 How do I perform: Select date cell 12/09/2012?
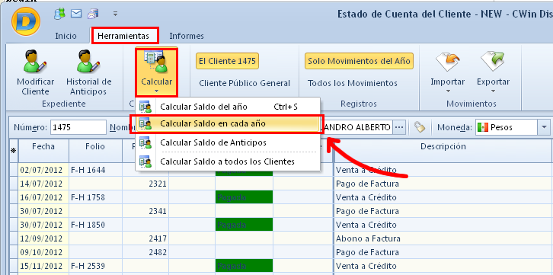point(43,238)
